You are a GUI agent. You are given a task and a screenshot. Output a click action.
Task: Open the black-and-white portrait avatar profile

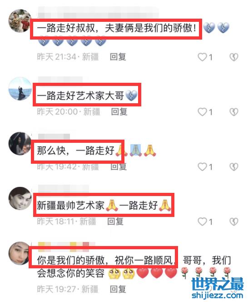pyautogui.click(x=20, y=198)
